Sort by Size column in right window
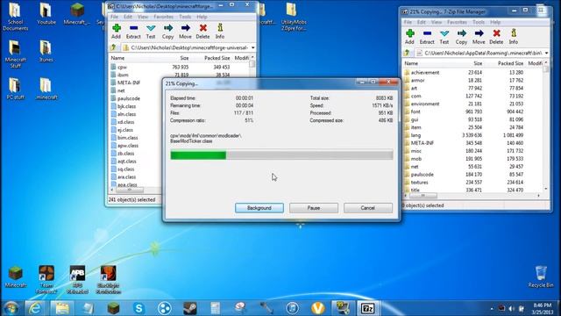Viewport: 561px width, 316px height. tap(478, 63)
